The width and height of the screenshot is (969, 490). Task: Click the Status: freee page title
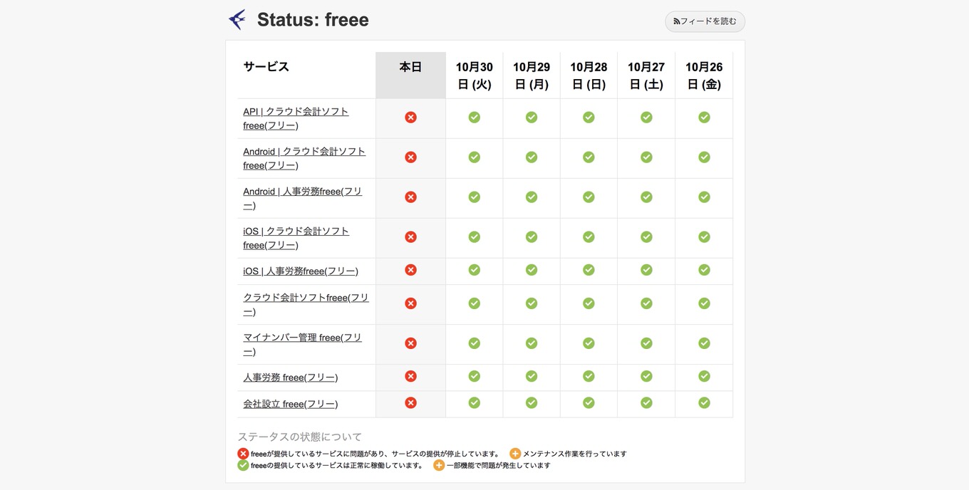(x=313, y=20)
